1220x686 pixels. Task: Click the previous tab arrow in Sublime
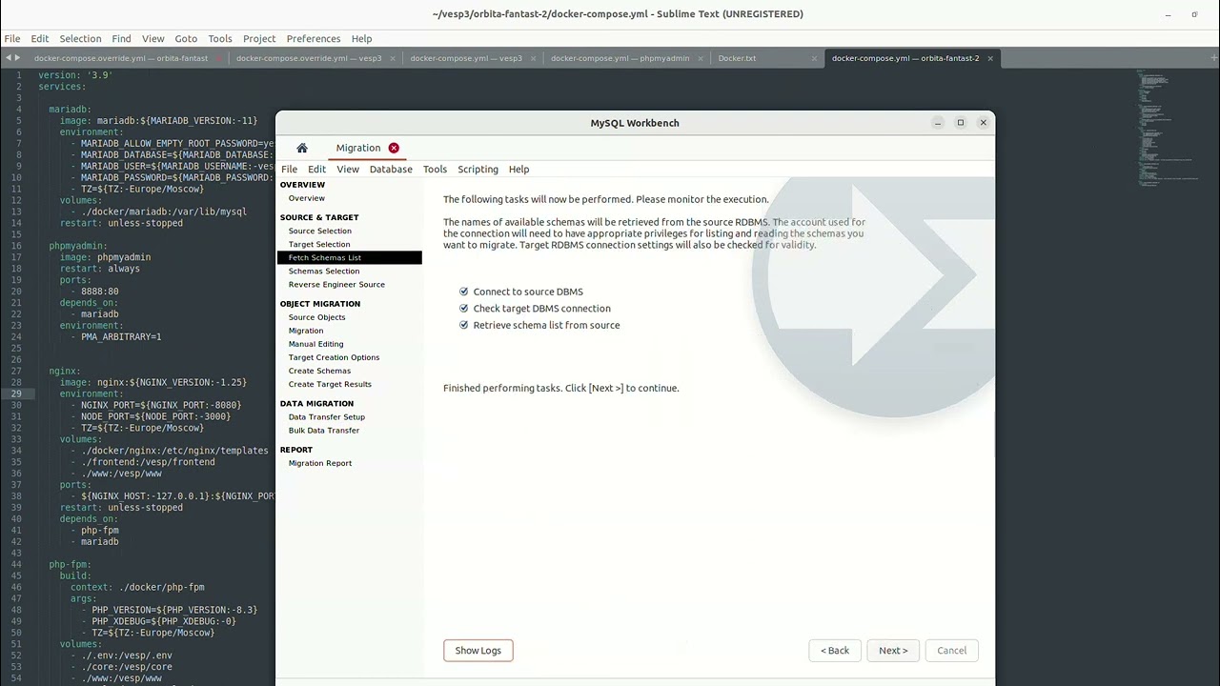click(8, 58)
